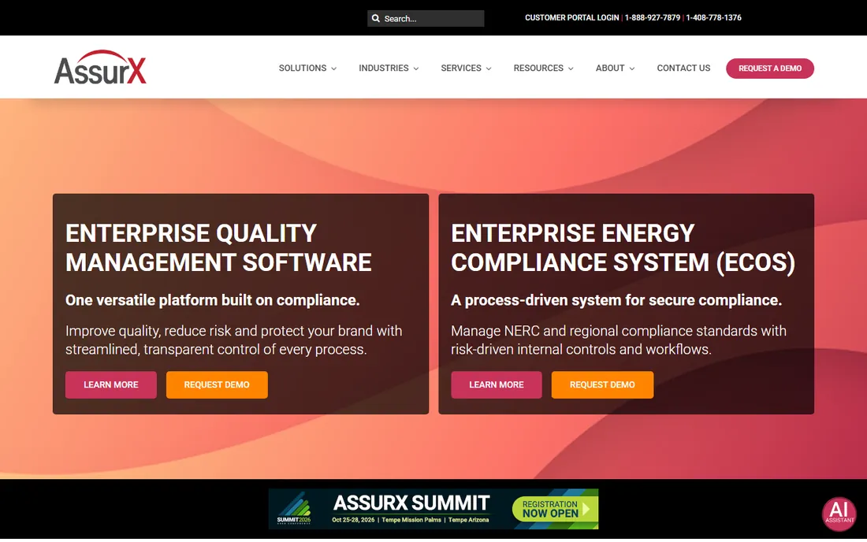Click the Summit 2026 logo in banner
Image resolution: width=867 pixels, height=542 pixels.
pyautogui.click(x=294, y=508)
